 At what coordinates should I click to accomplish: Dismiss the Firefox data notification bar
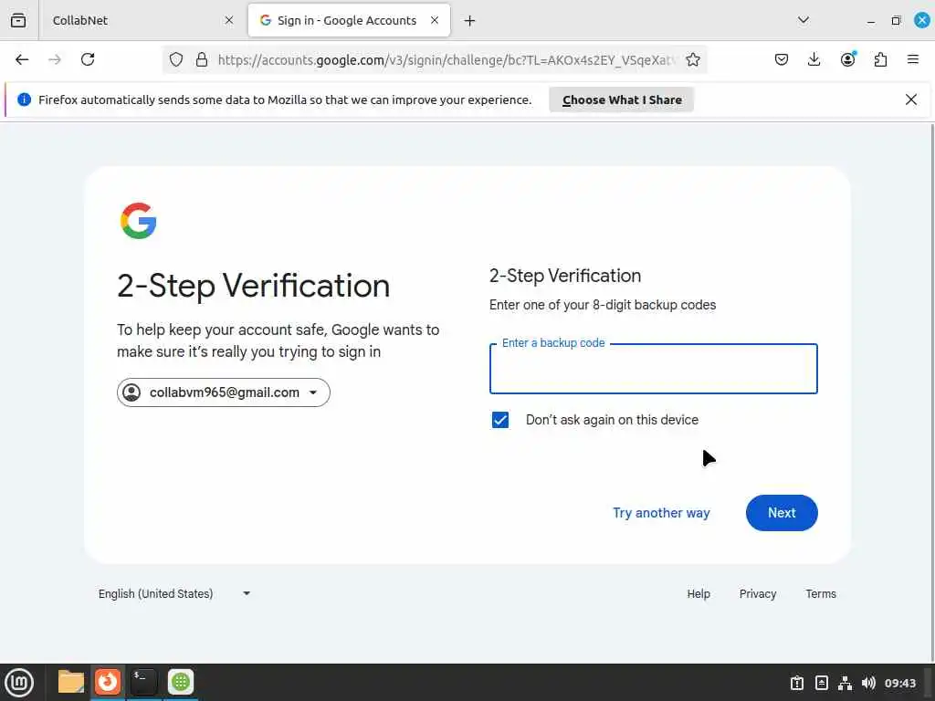(911, 99)
